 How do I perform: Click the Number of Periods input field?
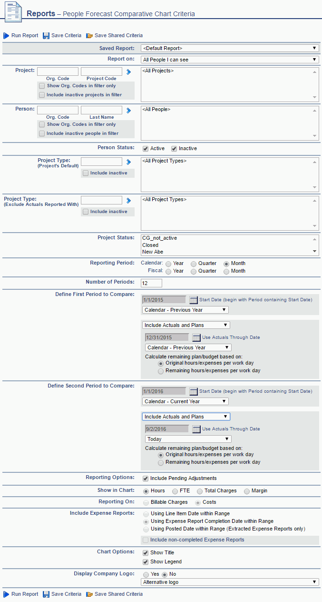[x=152, y=283]
